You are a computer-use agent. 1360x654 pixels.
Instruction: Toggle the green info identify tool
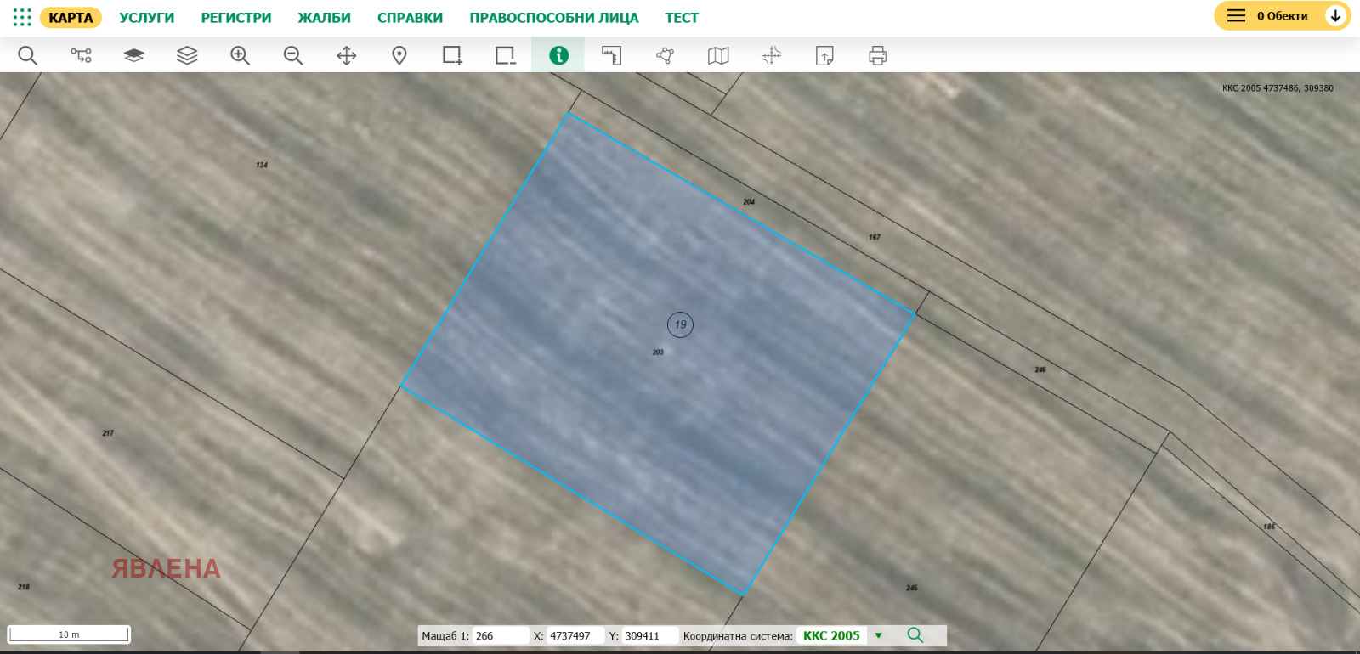[x=558, y=56]
